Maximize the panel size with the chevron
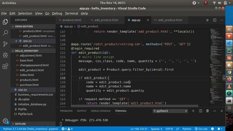Image resolution: width=233 pixels, height=131 pixels. click(214, 111)
